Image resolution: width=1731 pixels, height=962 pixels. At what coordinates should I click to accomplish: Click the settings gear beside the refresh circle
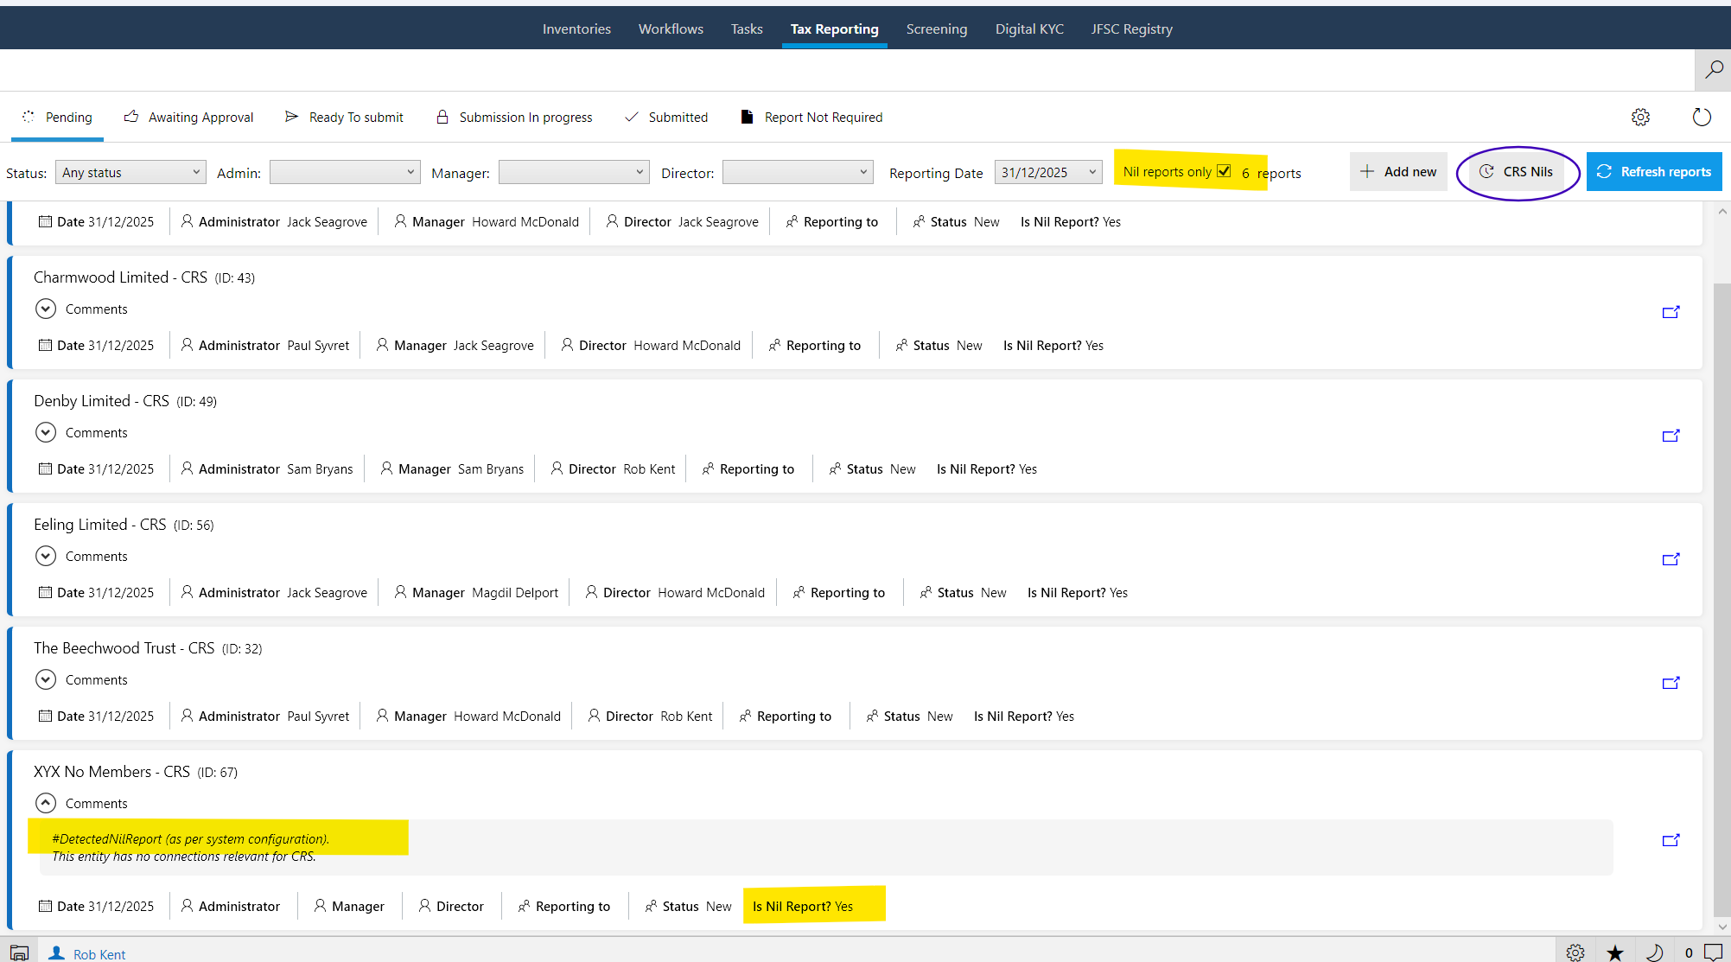1640,118
